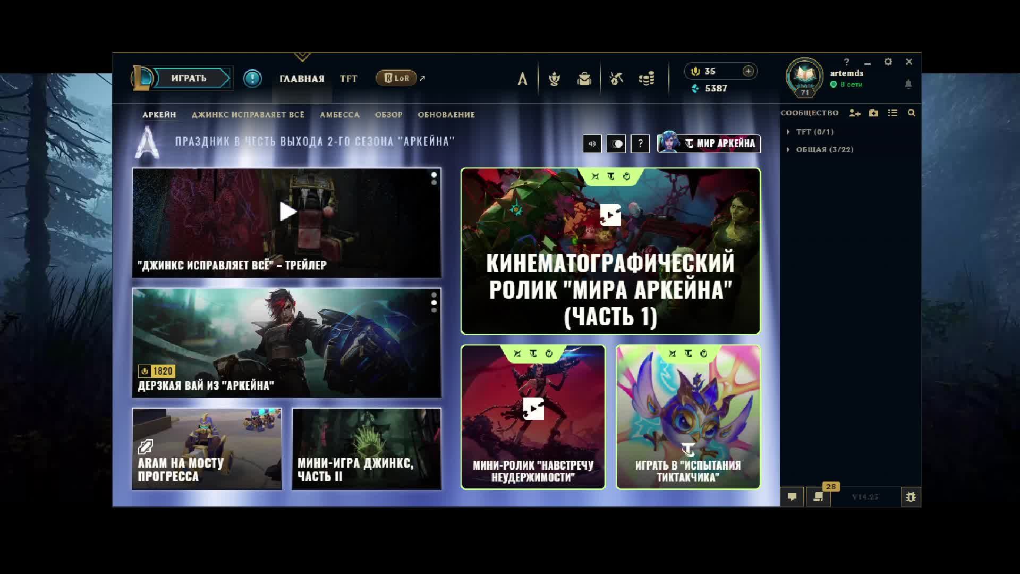1020x574 pixels.
Task: Select bottom slide dot on Vi skin card
Action: pos(434,310)
